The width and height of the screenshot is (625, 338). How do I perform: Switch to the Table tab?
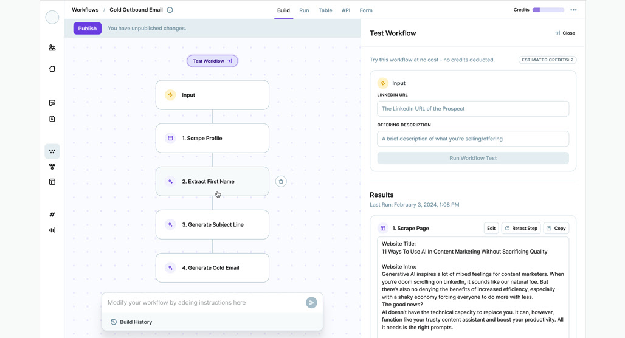pyautogui.click(x=325, y=10)
